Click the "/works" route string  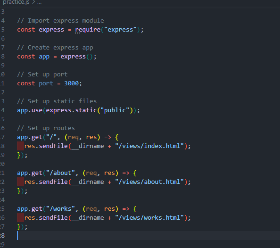[x=60, y=209]
